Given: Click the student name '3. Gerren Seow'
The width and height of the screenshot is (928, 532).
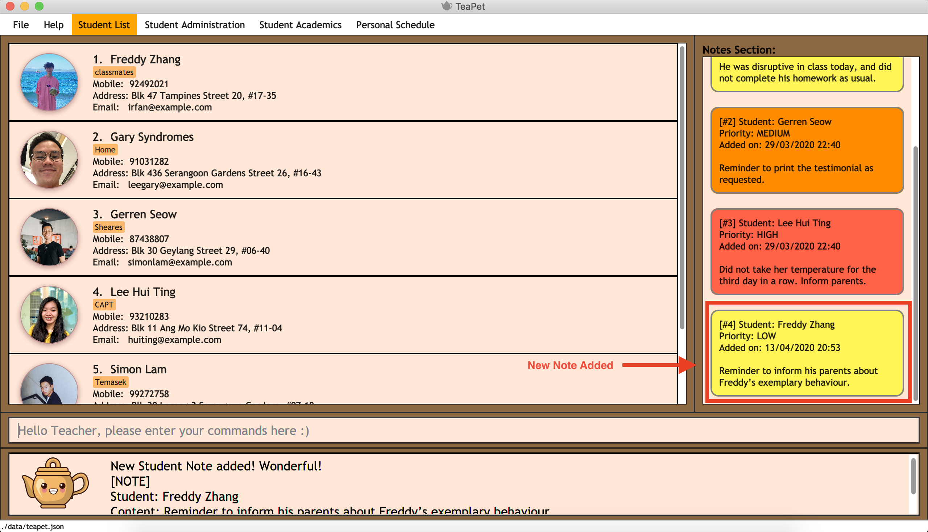Looking at the screenshot, I should [x=134, y=214].
